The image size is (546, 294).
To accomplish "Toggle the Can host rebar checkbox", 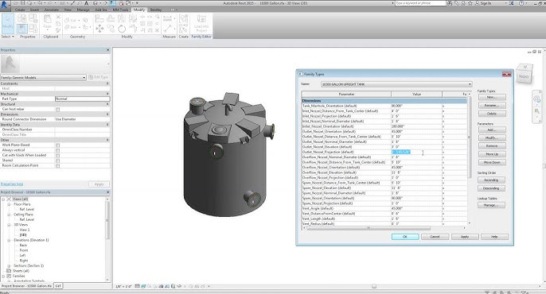I will click(x=58, y=109).
